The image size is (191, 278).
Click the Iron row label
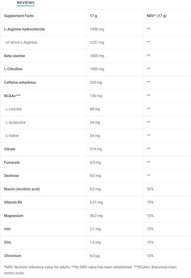coord(7,229)
